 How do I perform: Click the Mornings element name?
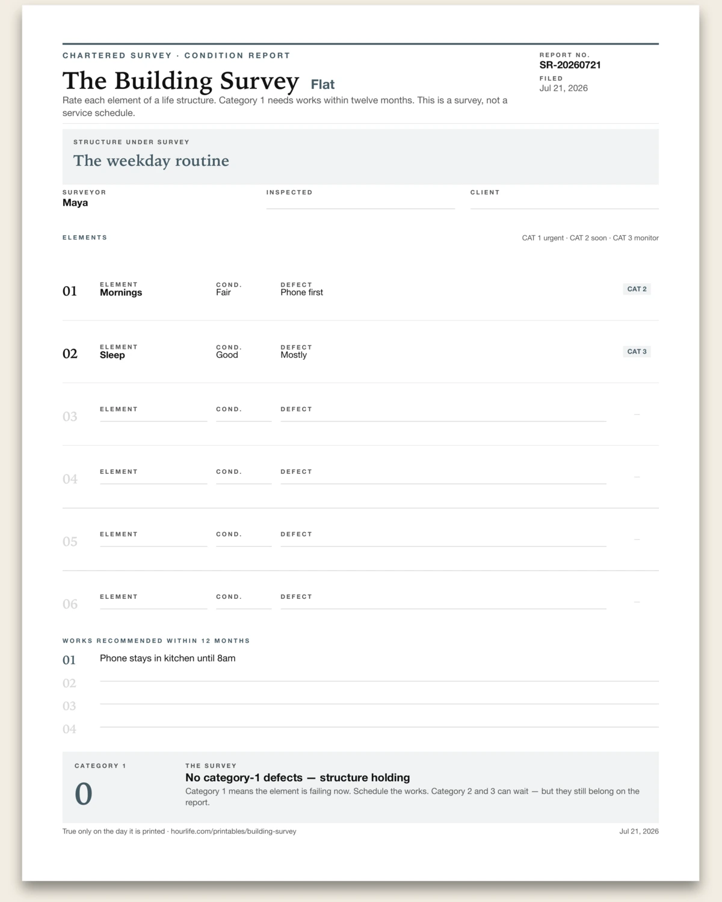(121, 292)
